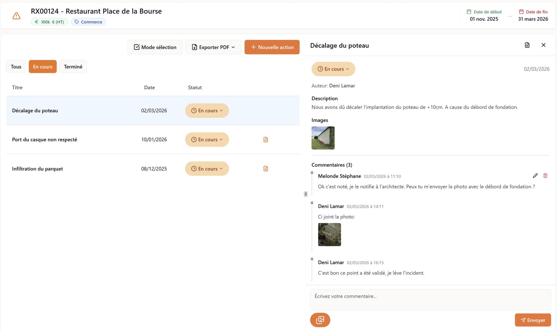The height and width of the screenshot is (331, 557).
Task: Open the Exporter PDF dropdown
Action: coord(213,47)
